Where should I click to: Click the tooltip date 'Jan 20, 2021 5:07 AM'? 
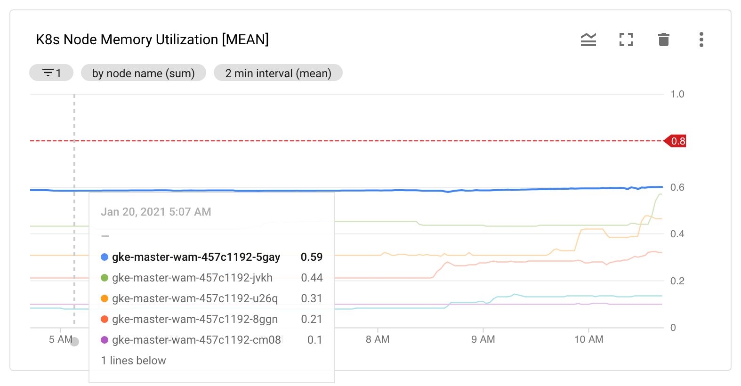pyautogui.click(x=156, y=212)
